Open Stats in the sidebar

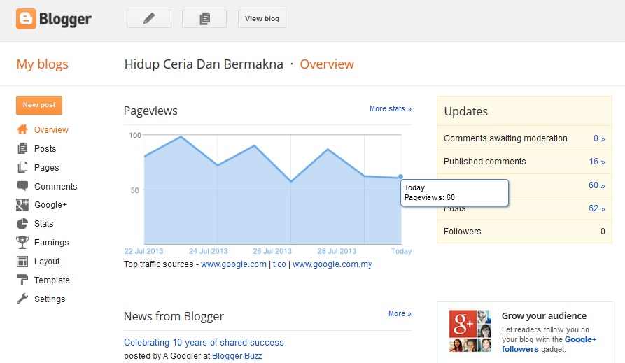[44, 224]
